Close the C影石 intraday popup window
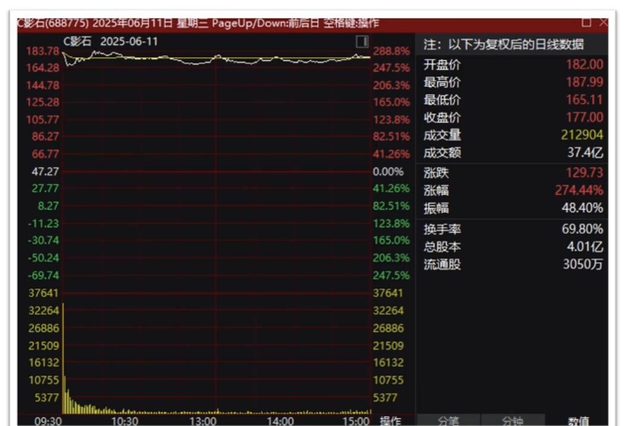 (603, 23)
